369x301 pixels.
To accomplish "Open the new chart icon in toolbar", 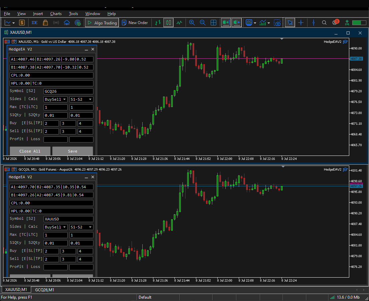I will click(8, 23).
